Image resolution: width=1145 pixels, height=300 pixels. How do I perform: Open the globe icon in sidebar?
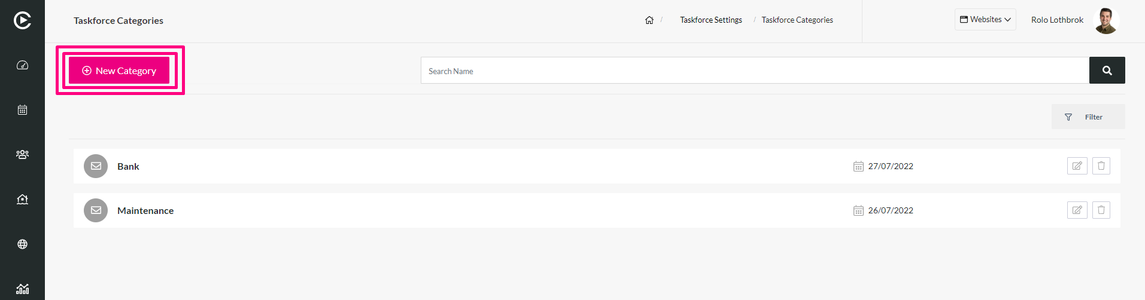tap(22, 244)
